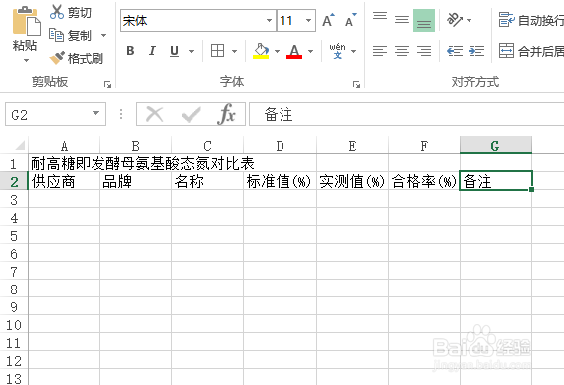The height and width of the screenshot is (385, 564).
Task: Open the Copy (复制) dropdown arrow
Action: pos(104,35)
